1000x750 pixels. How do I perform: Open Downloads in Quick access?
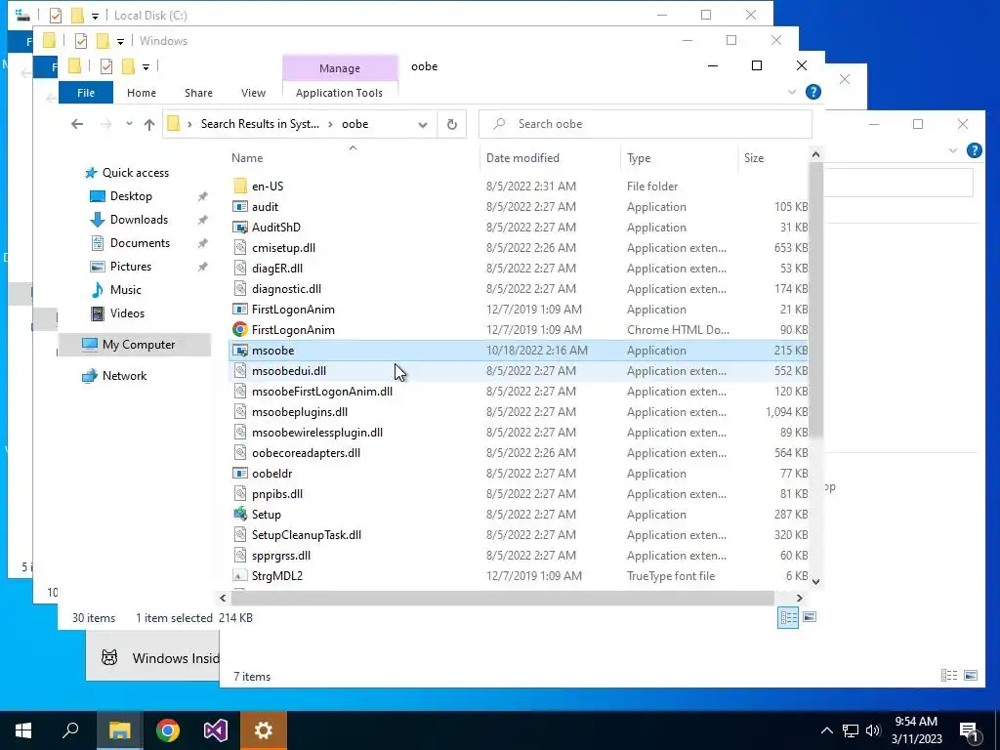[x=139, y=220]
